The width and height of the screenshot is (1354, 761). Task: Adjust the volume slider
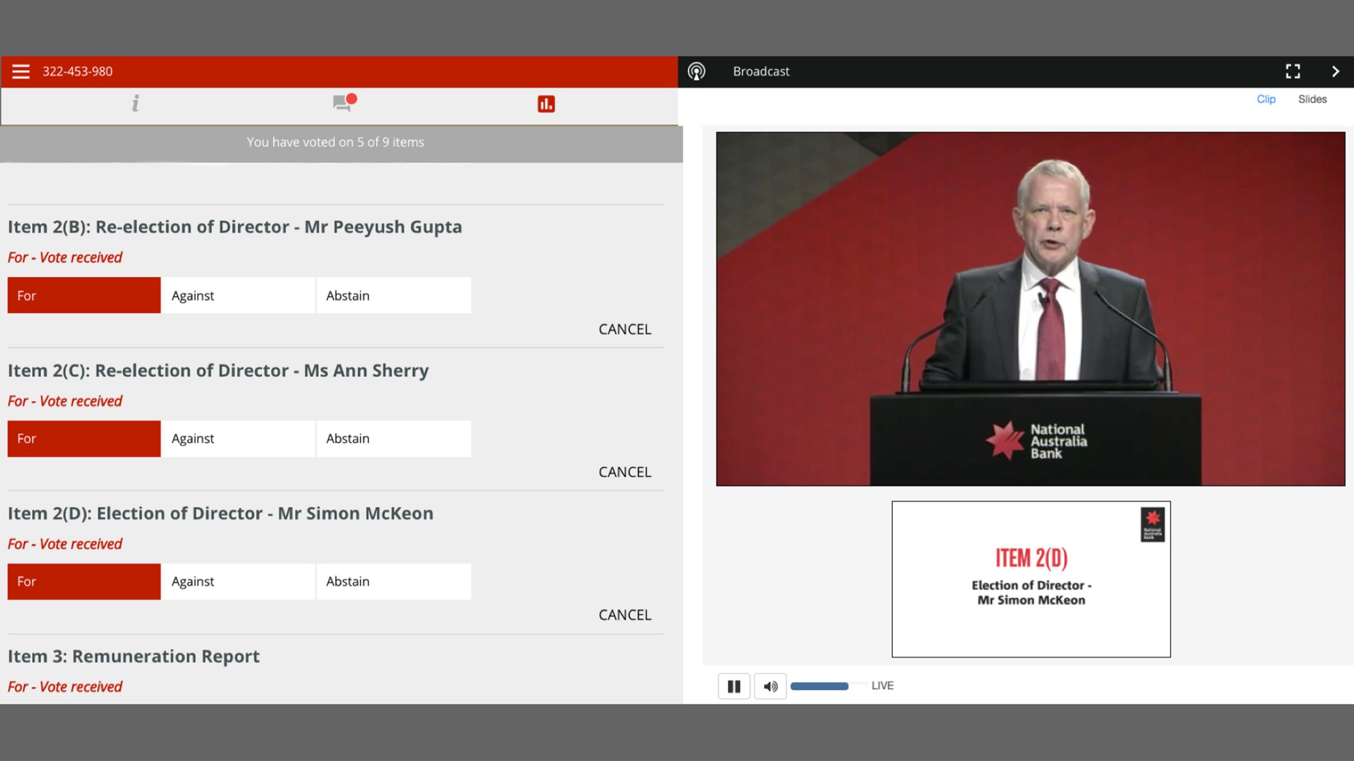pyautogui.click(x=828, y=686)
